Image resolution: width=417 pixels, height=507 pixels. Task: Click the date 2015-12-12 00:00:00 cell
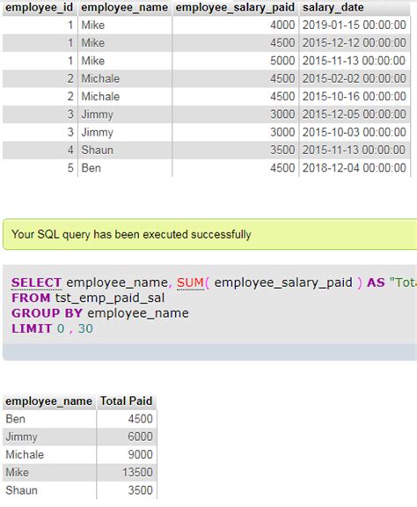(355, 42)
